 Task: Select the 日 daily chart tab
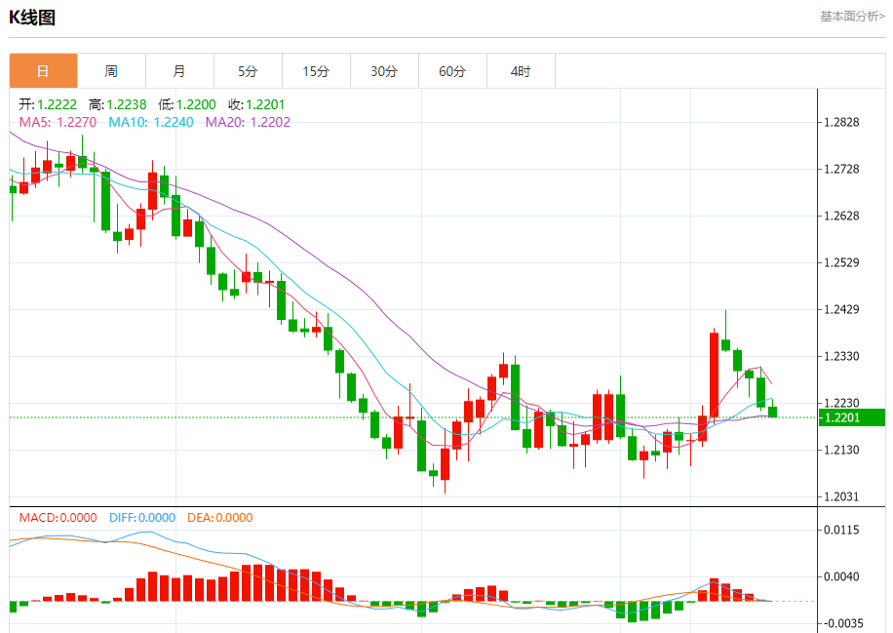click(43, 71)
